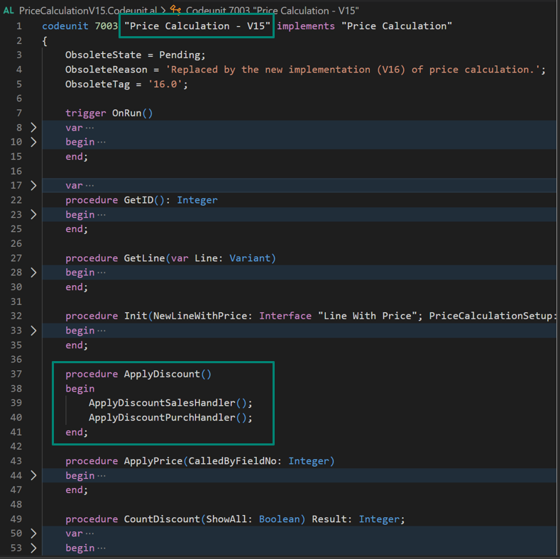Click the ObsoleteTag property
This screenshot has height=559, width=560.
[x=97, y=84]
